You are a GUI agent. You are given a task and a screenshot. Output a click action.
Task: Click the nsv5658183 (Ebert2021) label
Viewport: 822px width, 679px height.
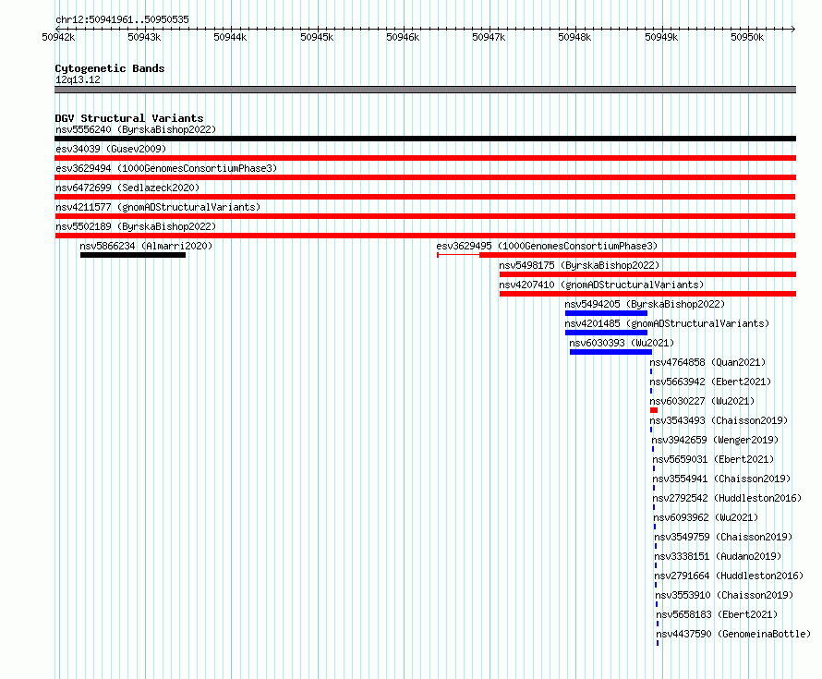click(717, 614)
